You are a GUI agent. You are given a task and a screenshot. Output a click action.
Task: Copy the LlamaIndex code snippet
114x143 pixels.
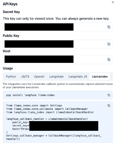coord(109,105)
